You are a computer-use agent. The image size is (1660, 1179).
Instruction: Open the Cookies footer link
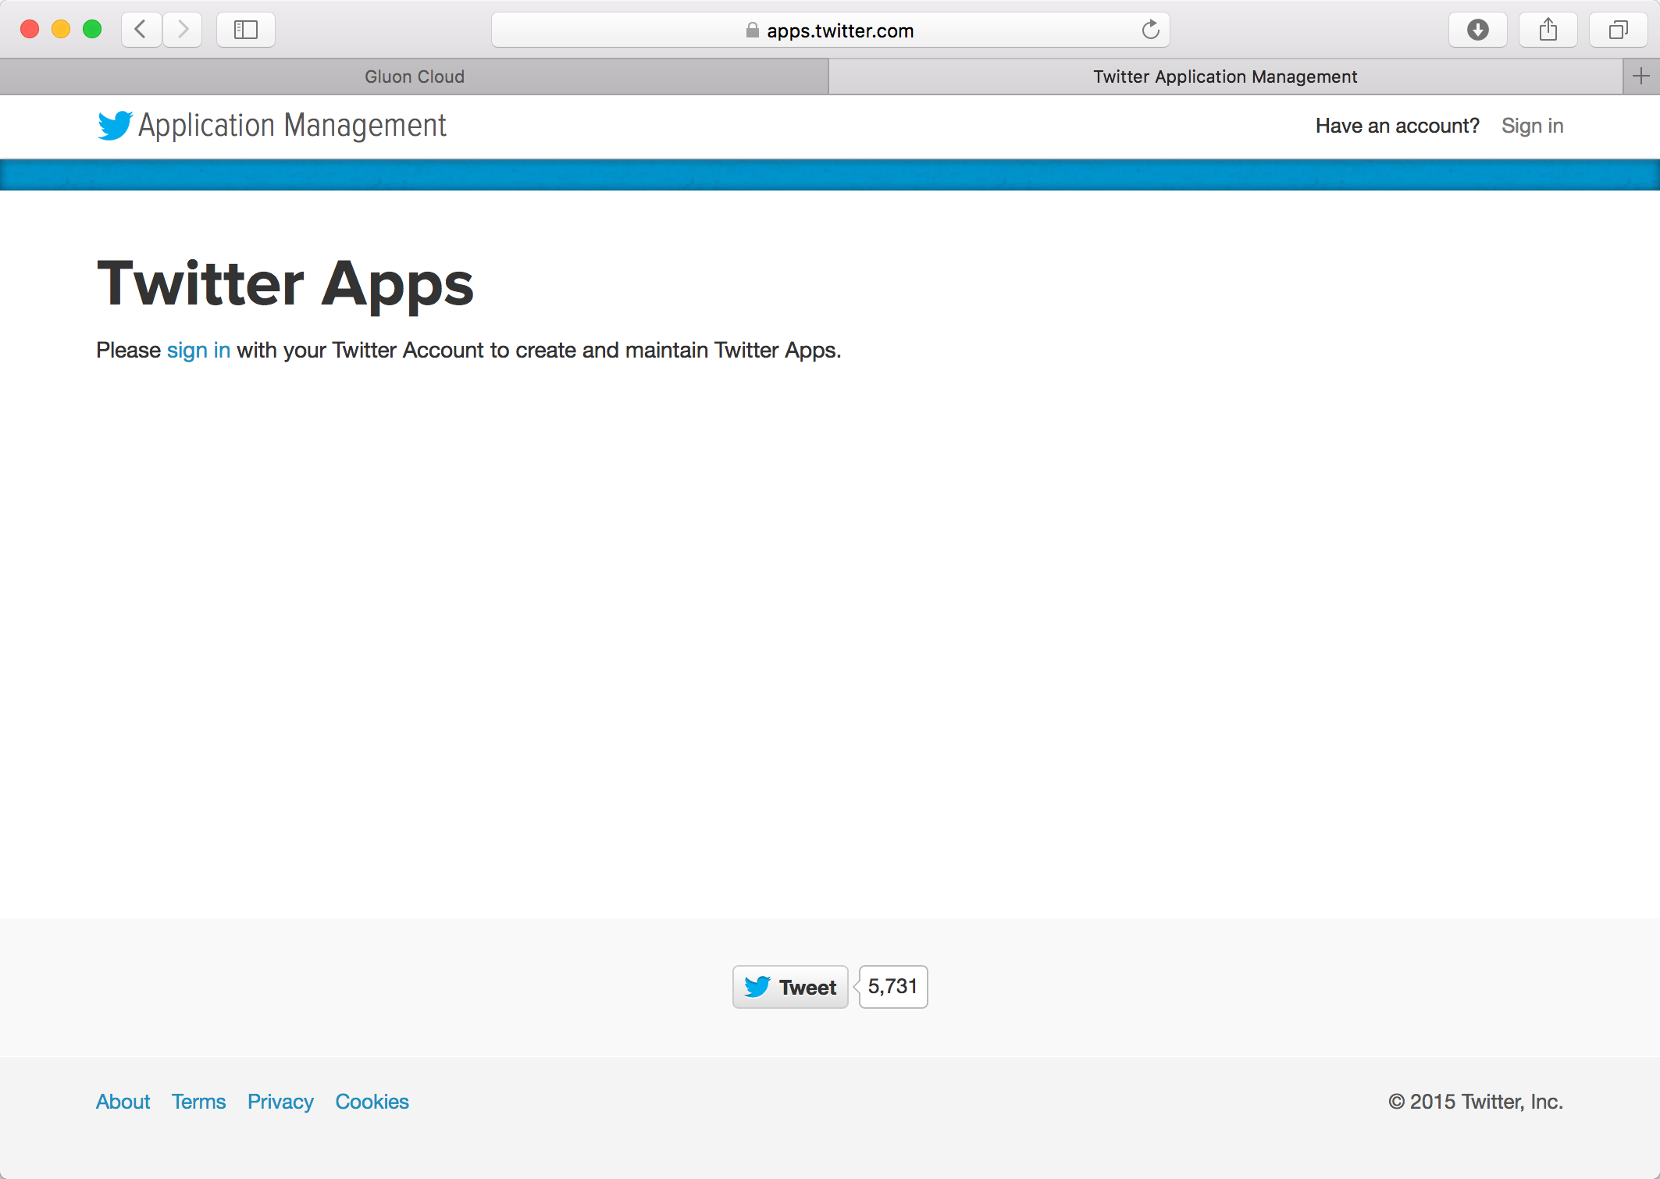[372, 1102]
